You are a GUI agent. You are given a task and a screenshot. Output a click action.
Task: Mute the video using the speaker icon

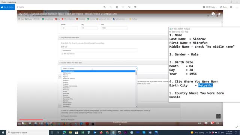[36, 123]
